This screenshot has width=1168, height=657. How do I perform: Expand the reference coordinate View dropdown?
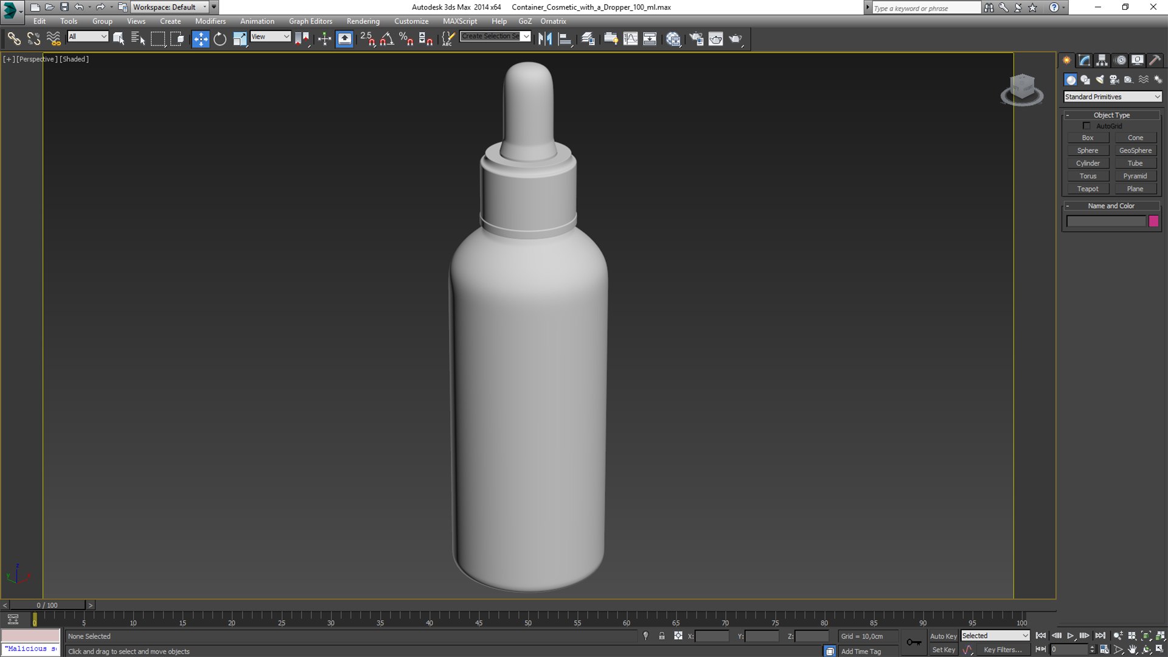coord(271,36)
